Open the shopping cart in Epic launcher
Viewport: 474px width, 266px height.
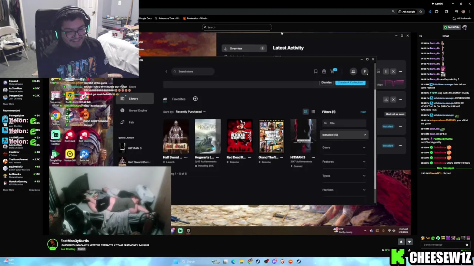click(333, 72)
